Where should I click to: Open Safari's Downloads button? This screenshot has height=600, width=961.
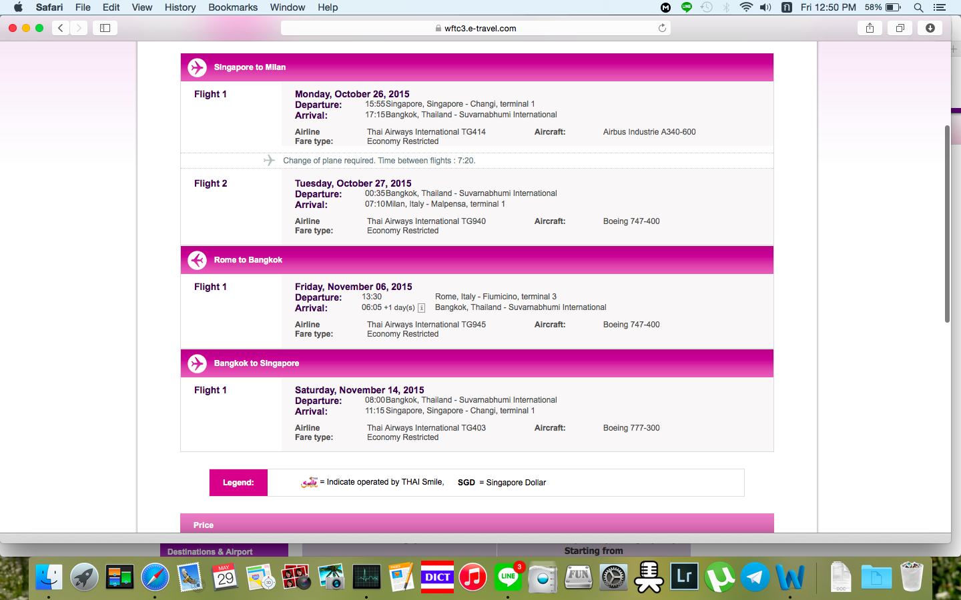[x=930, y=28]
